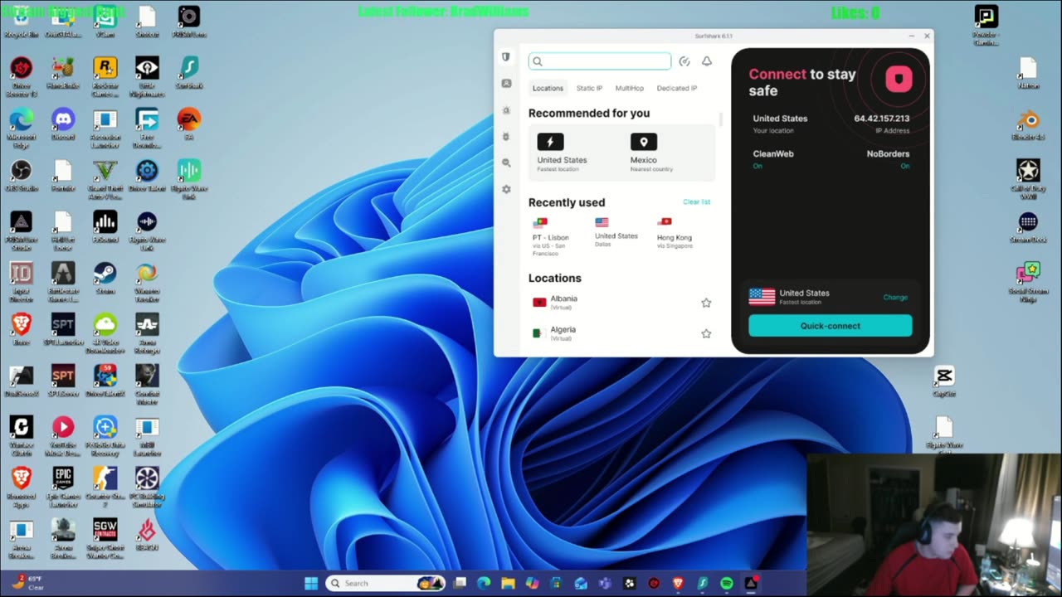Click the location speed test icon beside search
This screenshot has height=597, width=1062.
(x=684, y=61)
